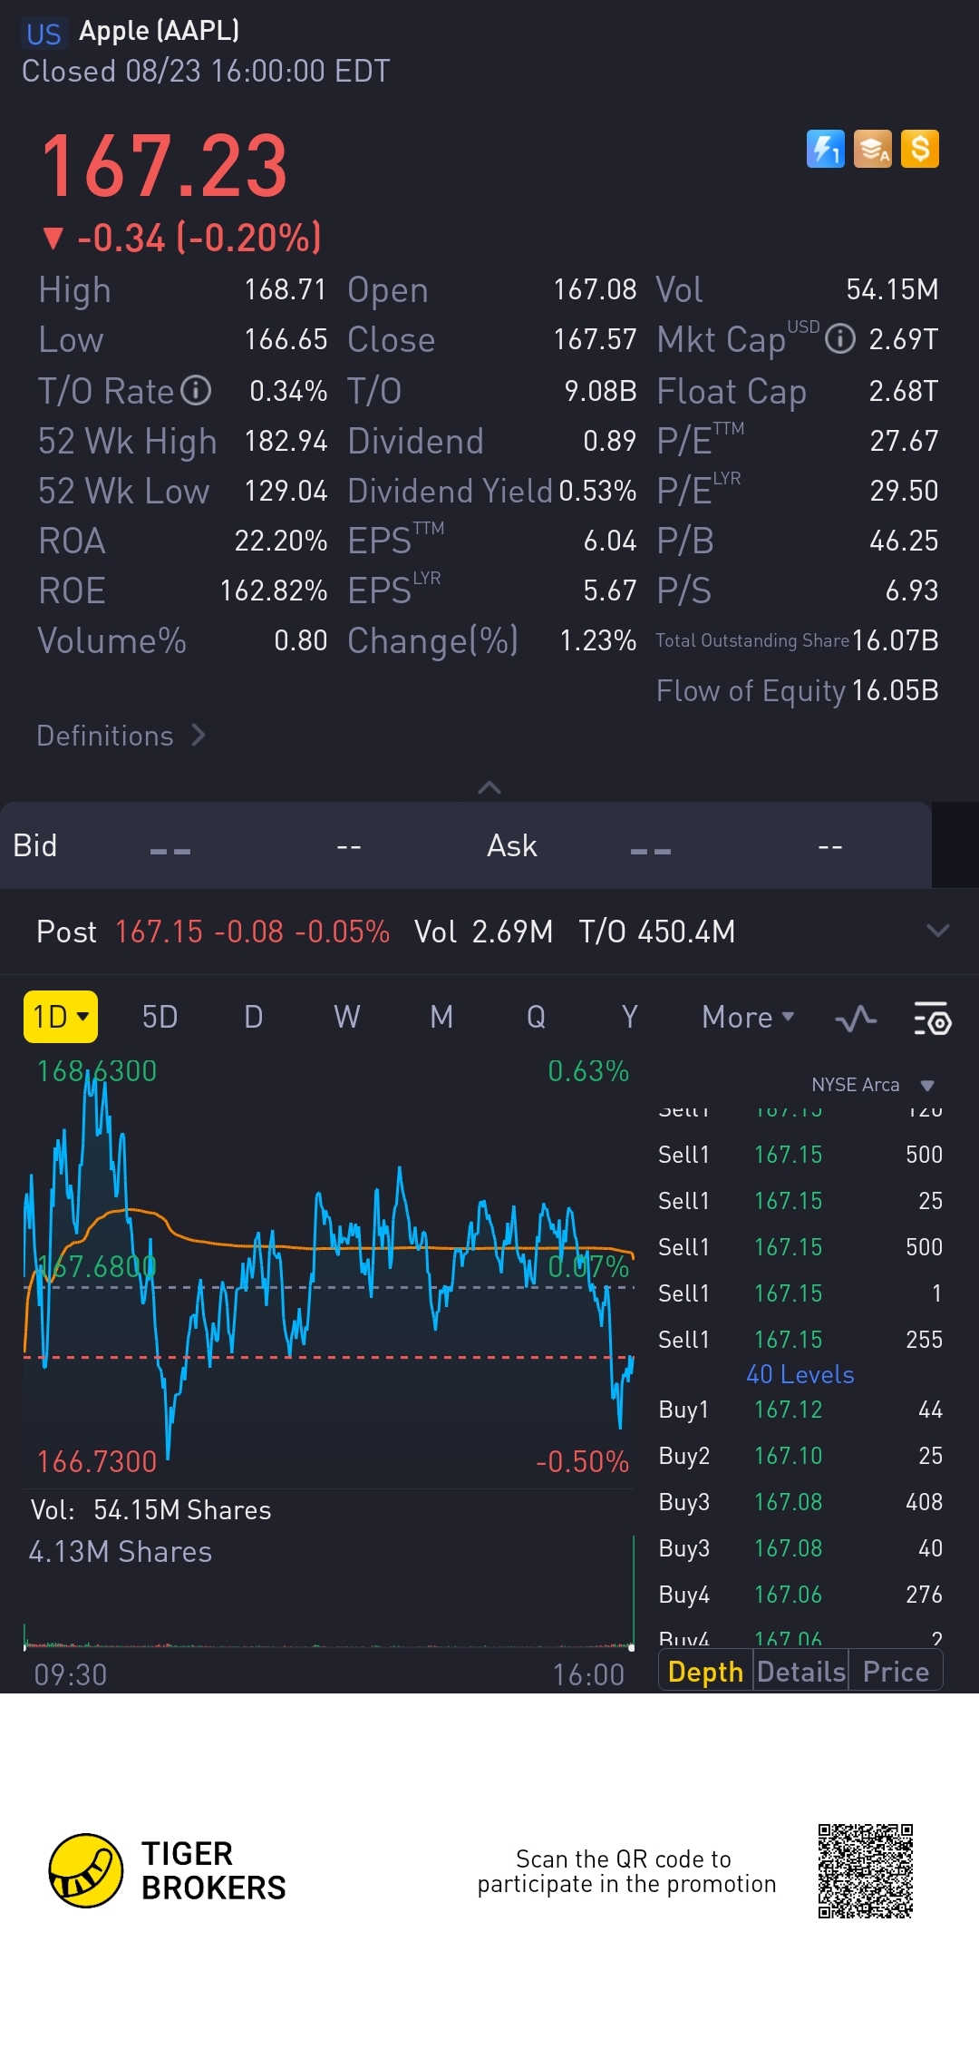The height and width of the screenshot is (2049, 979).
Task: Tap info icon beside T/O Rate
Action: click(196, 391)
